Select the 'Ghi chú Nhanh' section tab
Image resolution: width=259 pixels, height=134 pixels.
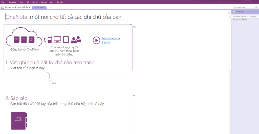pyautogui.click(x=39, y=8)
